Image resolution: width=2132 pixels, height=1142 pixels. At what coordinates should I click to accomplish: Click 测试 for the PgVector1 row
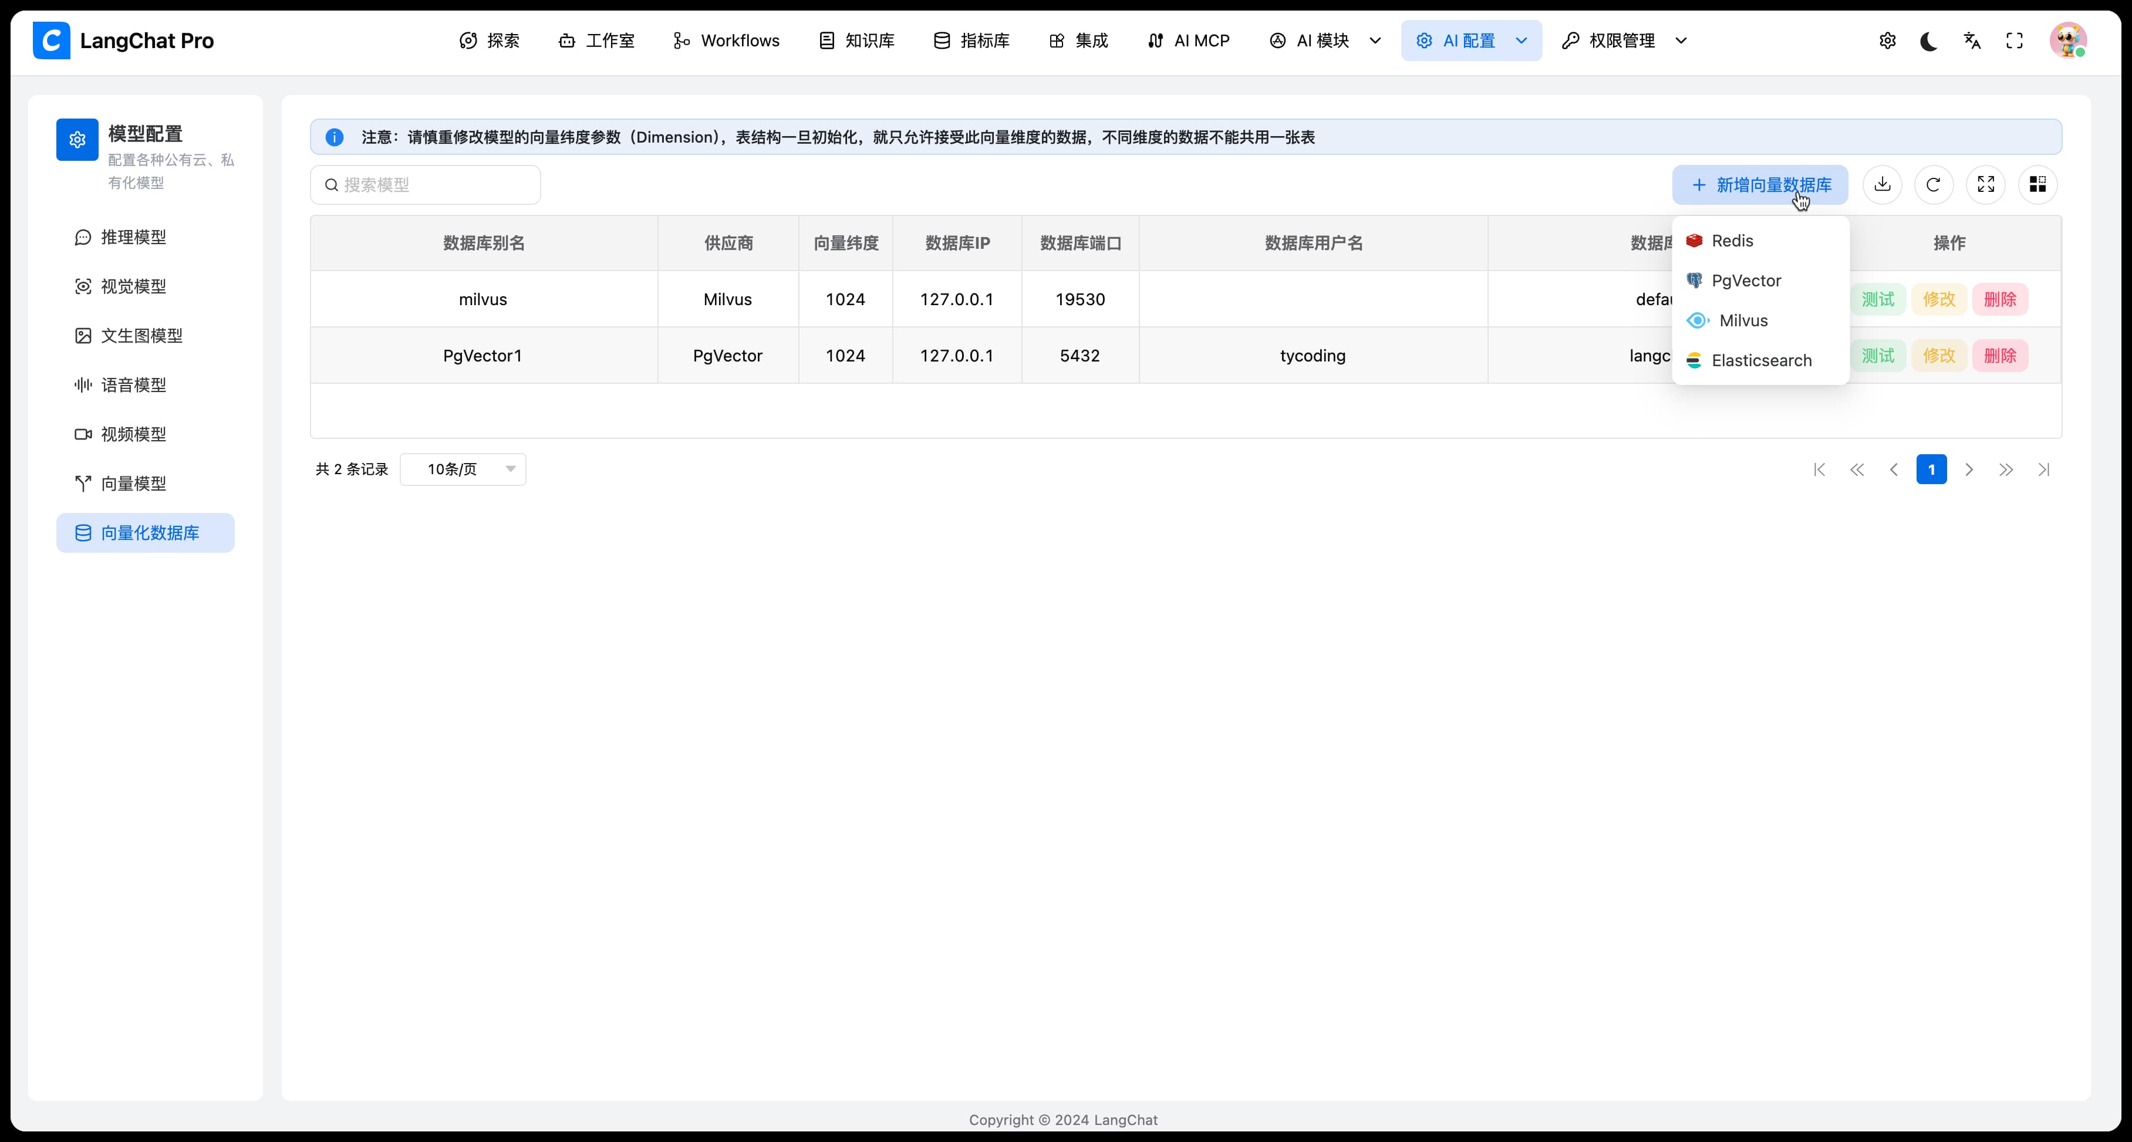tap(1878, 356)
